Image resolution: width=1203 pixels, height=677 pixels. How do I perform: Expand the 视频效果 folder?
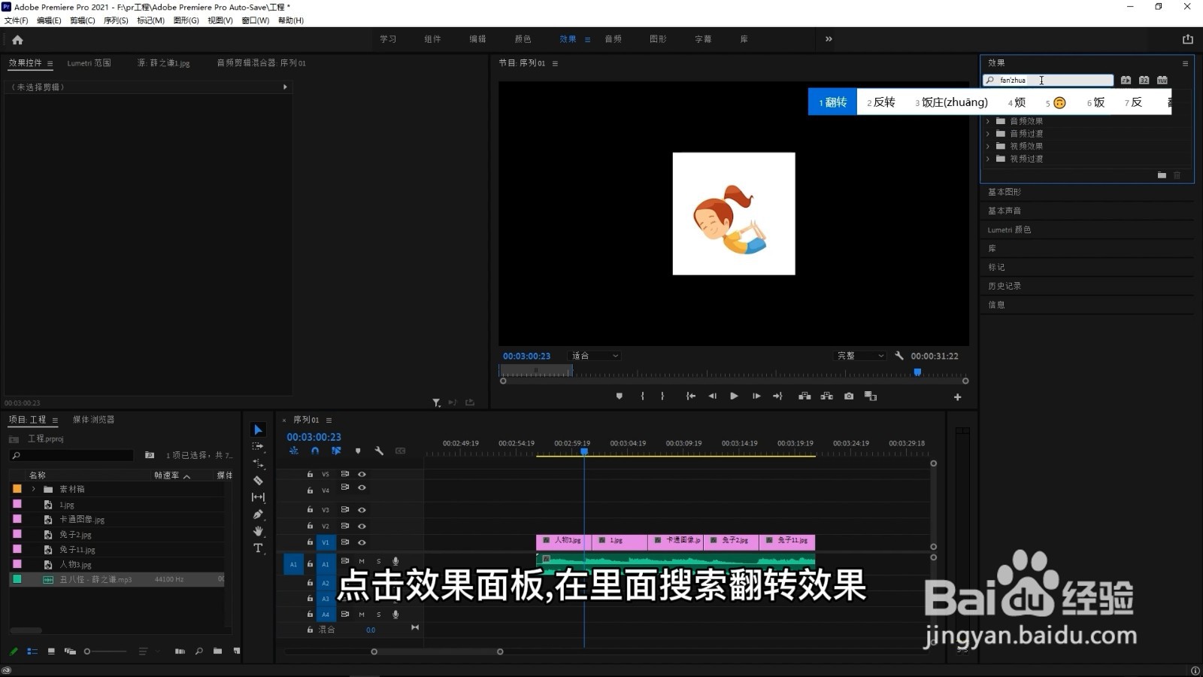click(988, 147)
